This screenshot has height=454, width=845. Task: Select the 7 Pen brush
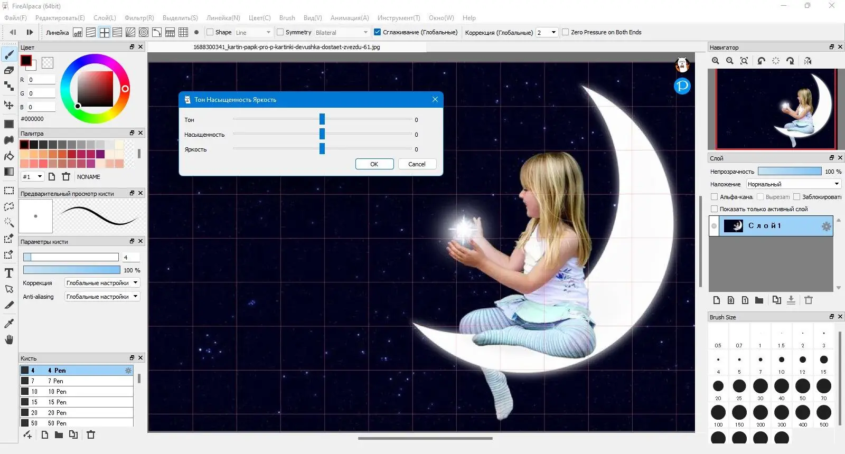click(77, 381)
